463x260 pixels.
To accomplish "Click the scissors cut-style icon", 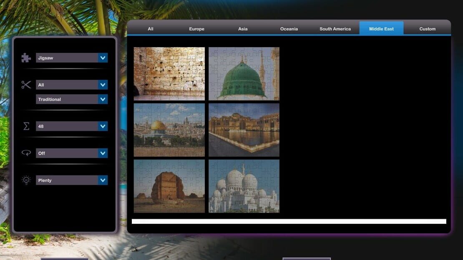I will (x=26, y=85).
